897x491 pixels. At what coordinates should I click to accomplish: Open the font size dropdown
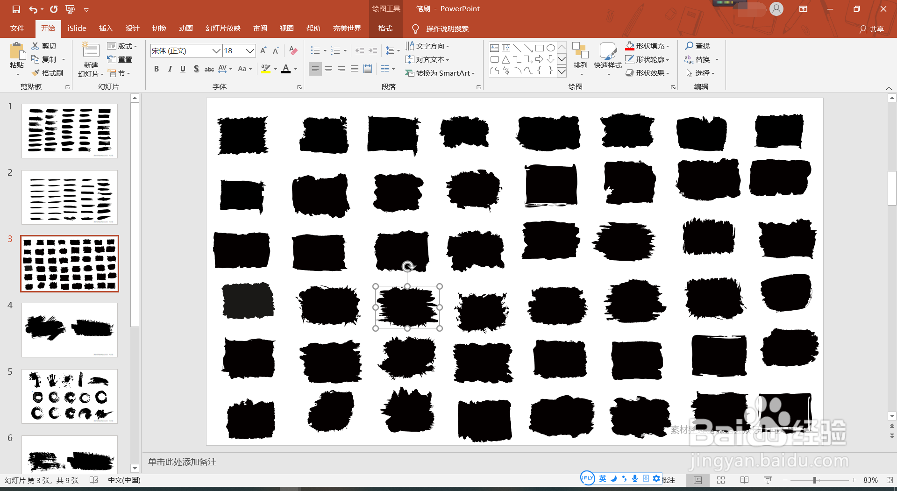[x=250, y=51]
